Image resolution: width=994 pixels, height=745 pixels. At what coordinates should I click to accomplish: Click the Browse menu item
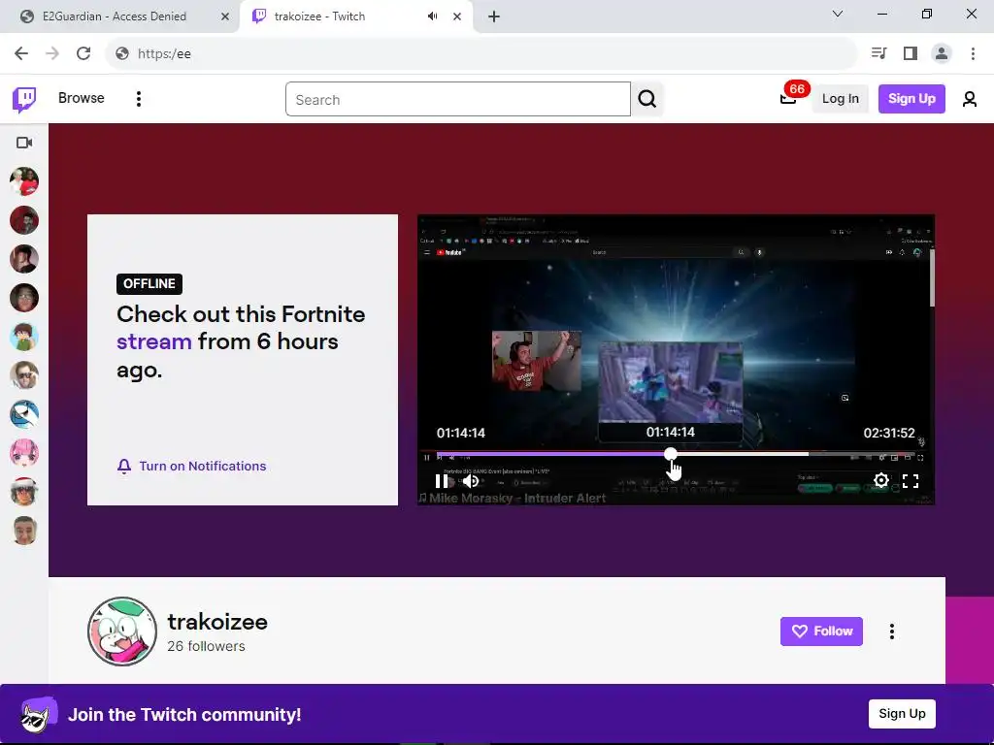(82, 98)
